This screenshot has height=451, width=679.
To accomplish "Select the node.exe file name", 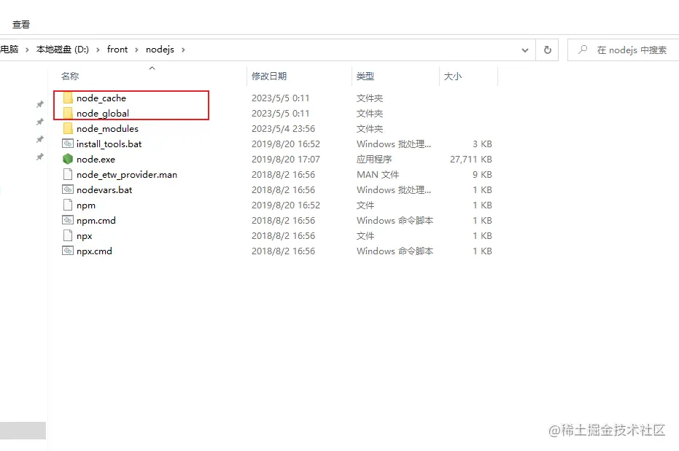I will (96, 159).
